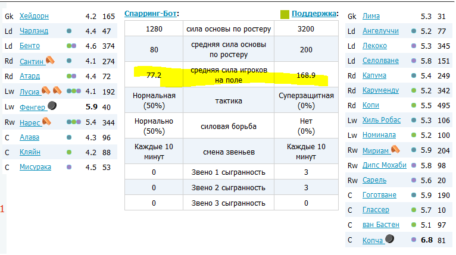Click the 'смена звеньев' row label
Screen dimensions: 456x255
[x=229, y=152]
